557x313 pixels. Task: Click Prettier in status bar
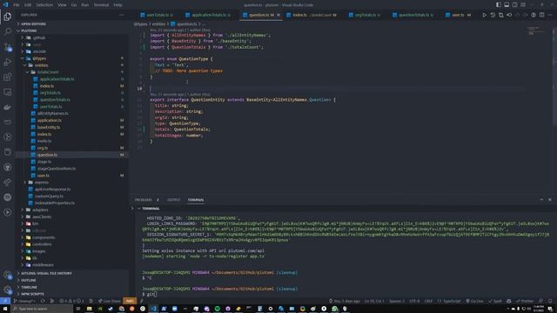click(525, 301)
